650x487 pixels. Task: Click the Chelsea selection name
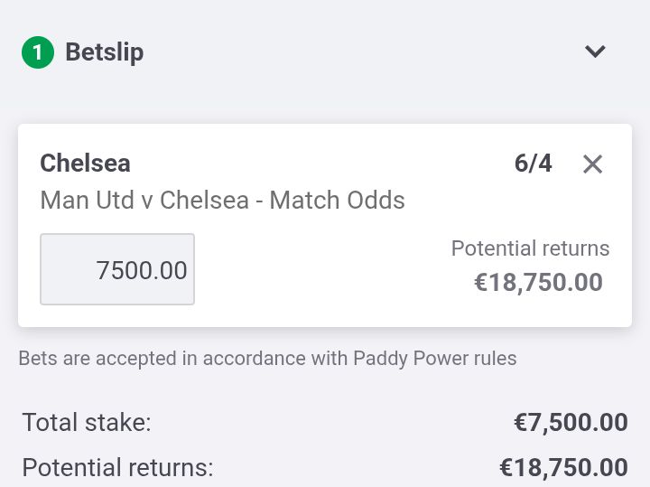pos(85,163)
